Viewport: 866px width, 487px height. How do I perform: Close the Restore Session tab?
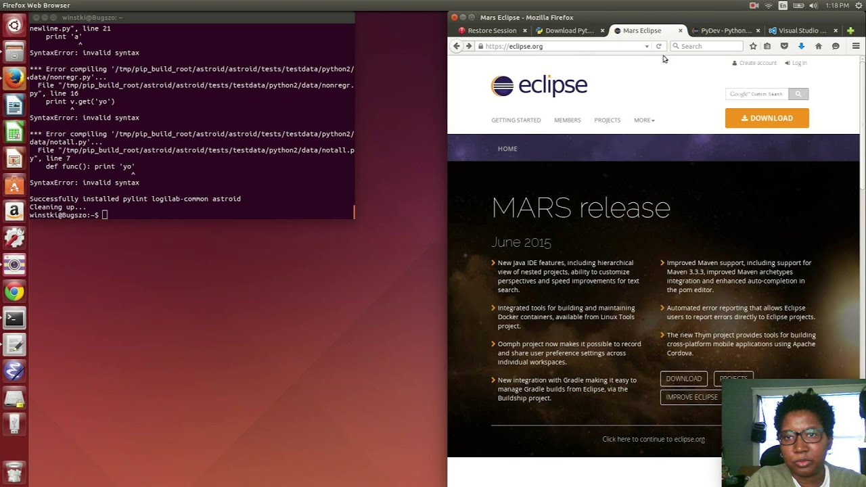pos(525,30)
